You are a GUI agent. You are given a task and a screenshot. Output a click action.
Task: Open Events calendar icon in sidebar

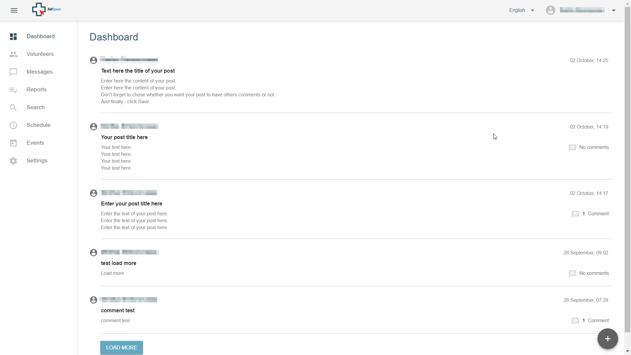pyautogui.click(x=13, y=143)
